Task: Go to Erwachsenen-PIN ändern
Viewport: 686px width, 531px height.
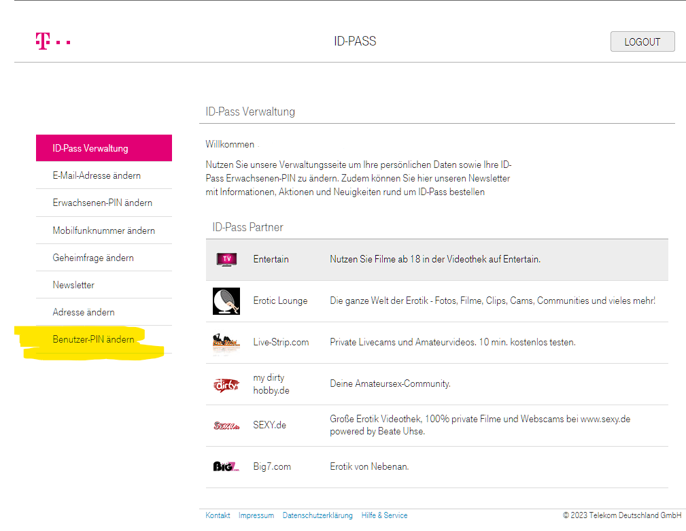Action: [x=104, y=203]
